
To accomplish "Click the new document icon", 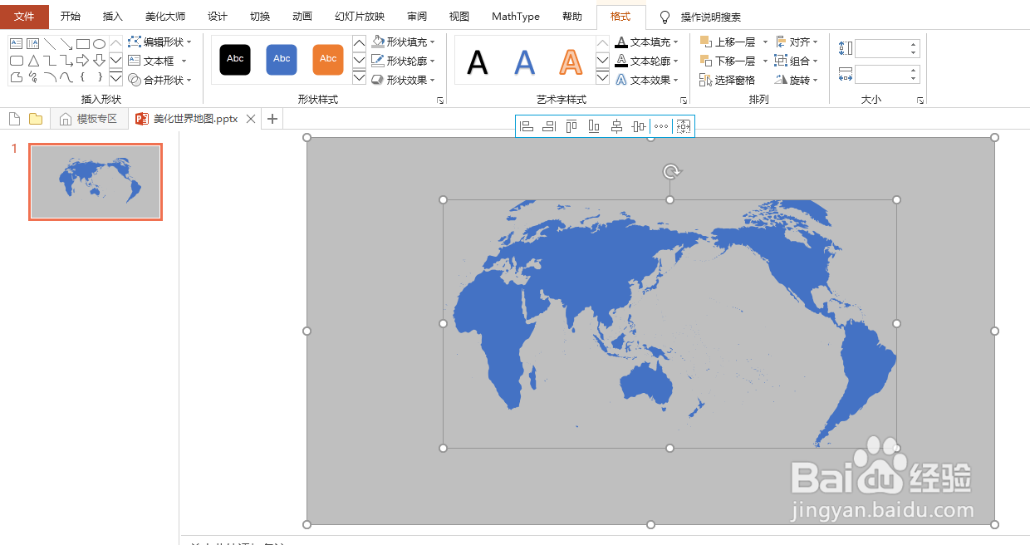I will (14, 119).
